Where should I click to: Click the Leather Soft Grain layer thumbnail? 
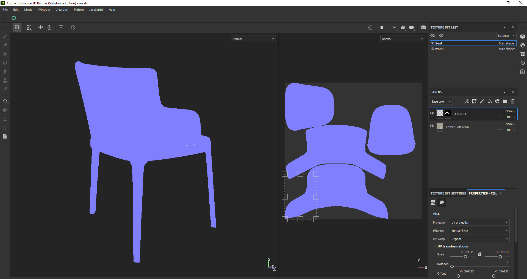(440, 126)
